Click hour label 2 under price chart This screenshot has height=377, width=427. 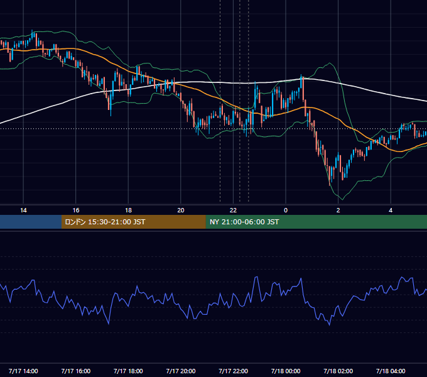click(x=338, y=210)
